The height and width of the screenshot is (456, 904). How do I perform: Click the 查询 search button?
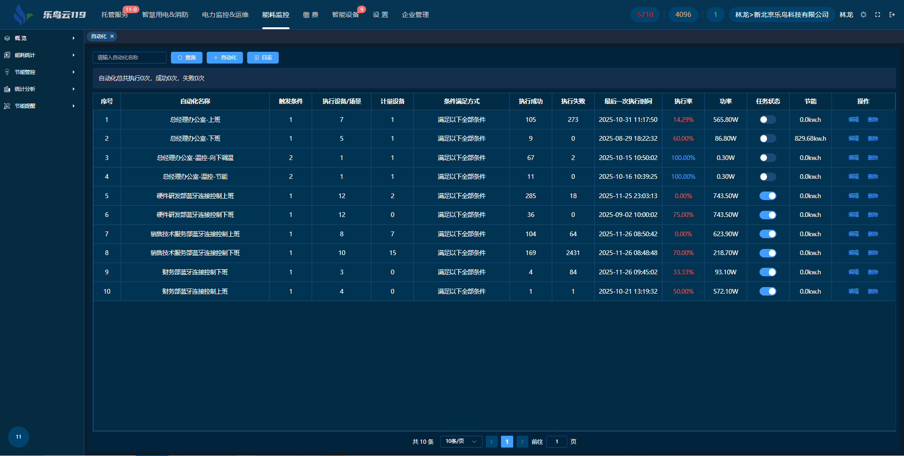pyautogui.click(x=186, y=57)
